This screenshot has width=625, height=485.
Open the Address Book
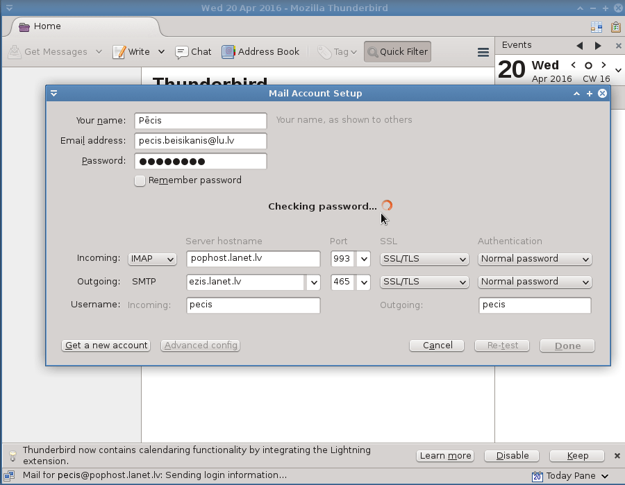[x=260, y=52]
